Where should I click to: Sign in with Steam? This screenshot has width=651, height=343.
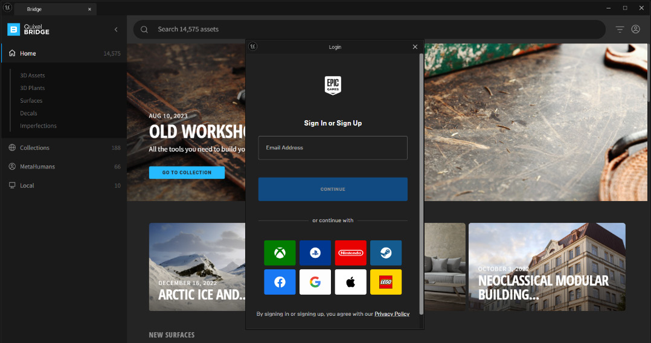click(x=386, y=252)
